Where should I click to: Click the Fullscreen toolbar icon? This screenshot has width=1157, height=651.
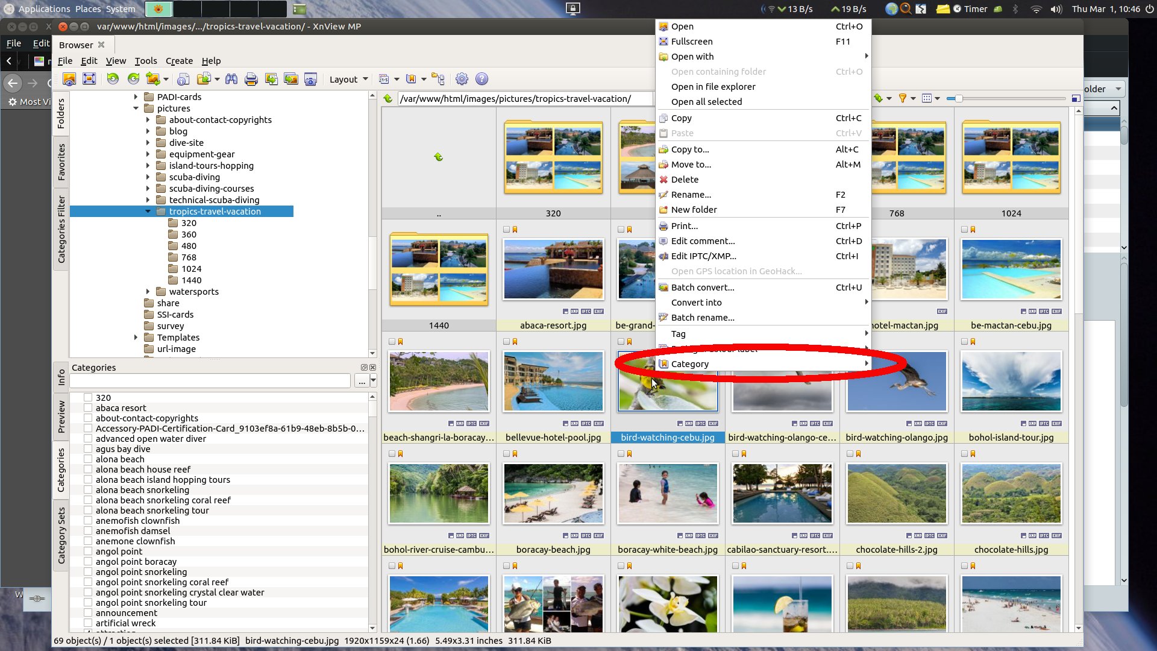(x=89, y=79)
